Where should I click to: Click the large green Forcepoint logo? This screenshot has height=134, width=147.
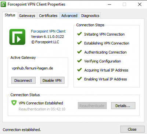17,37
